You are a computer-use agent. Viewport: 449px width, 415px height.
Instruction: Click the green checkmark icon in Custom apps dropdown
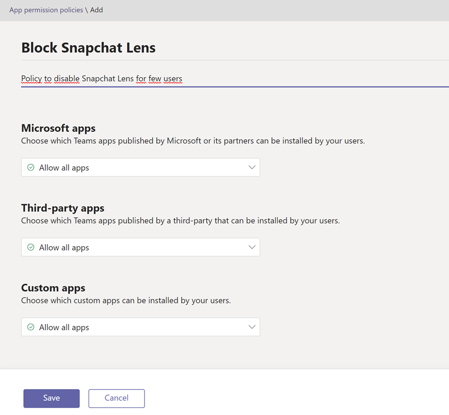click(x=31, y=327)
